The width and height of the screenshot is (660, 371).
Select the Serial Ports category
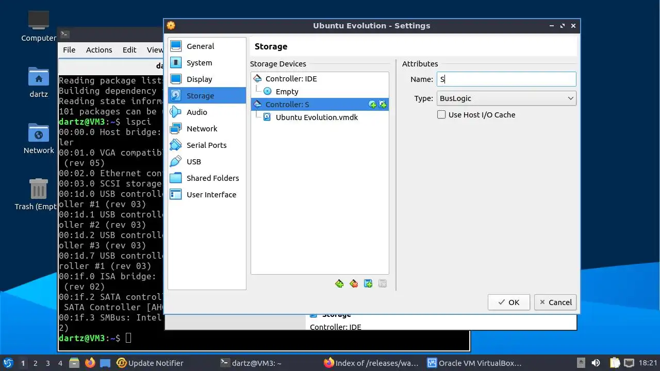tap(207, 145)
